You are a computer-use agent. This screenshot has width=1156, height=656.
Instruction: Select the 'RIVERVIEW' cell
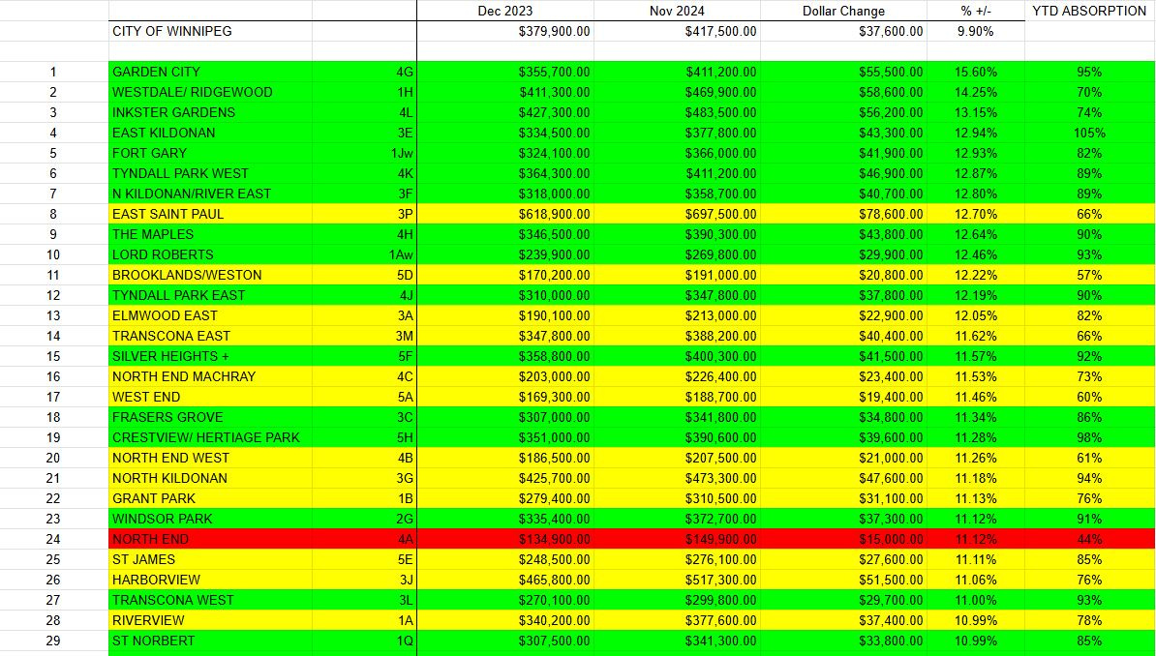pos(210,620)
